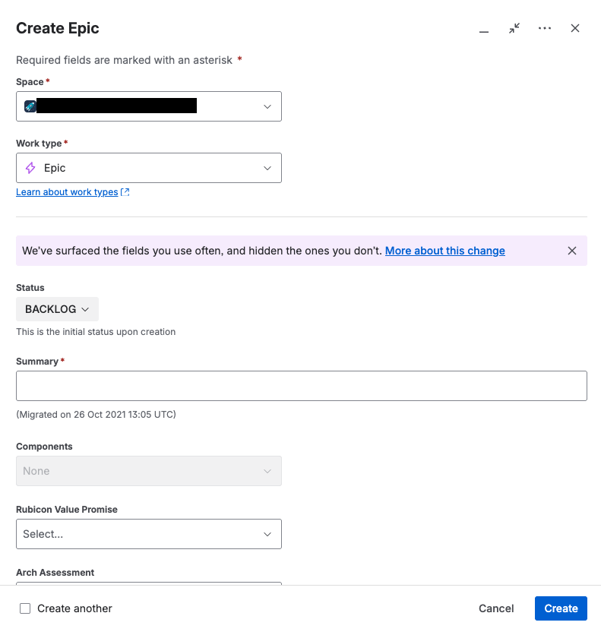
Task: Click the blue Create button
Action: click(x=561, y=608)
